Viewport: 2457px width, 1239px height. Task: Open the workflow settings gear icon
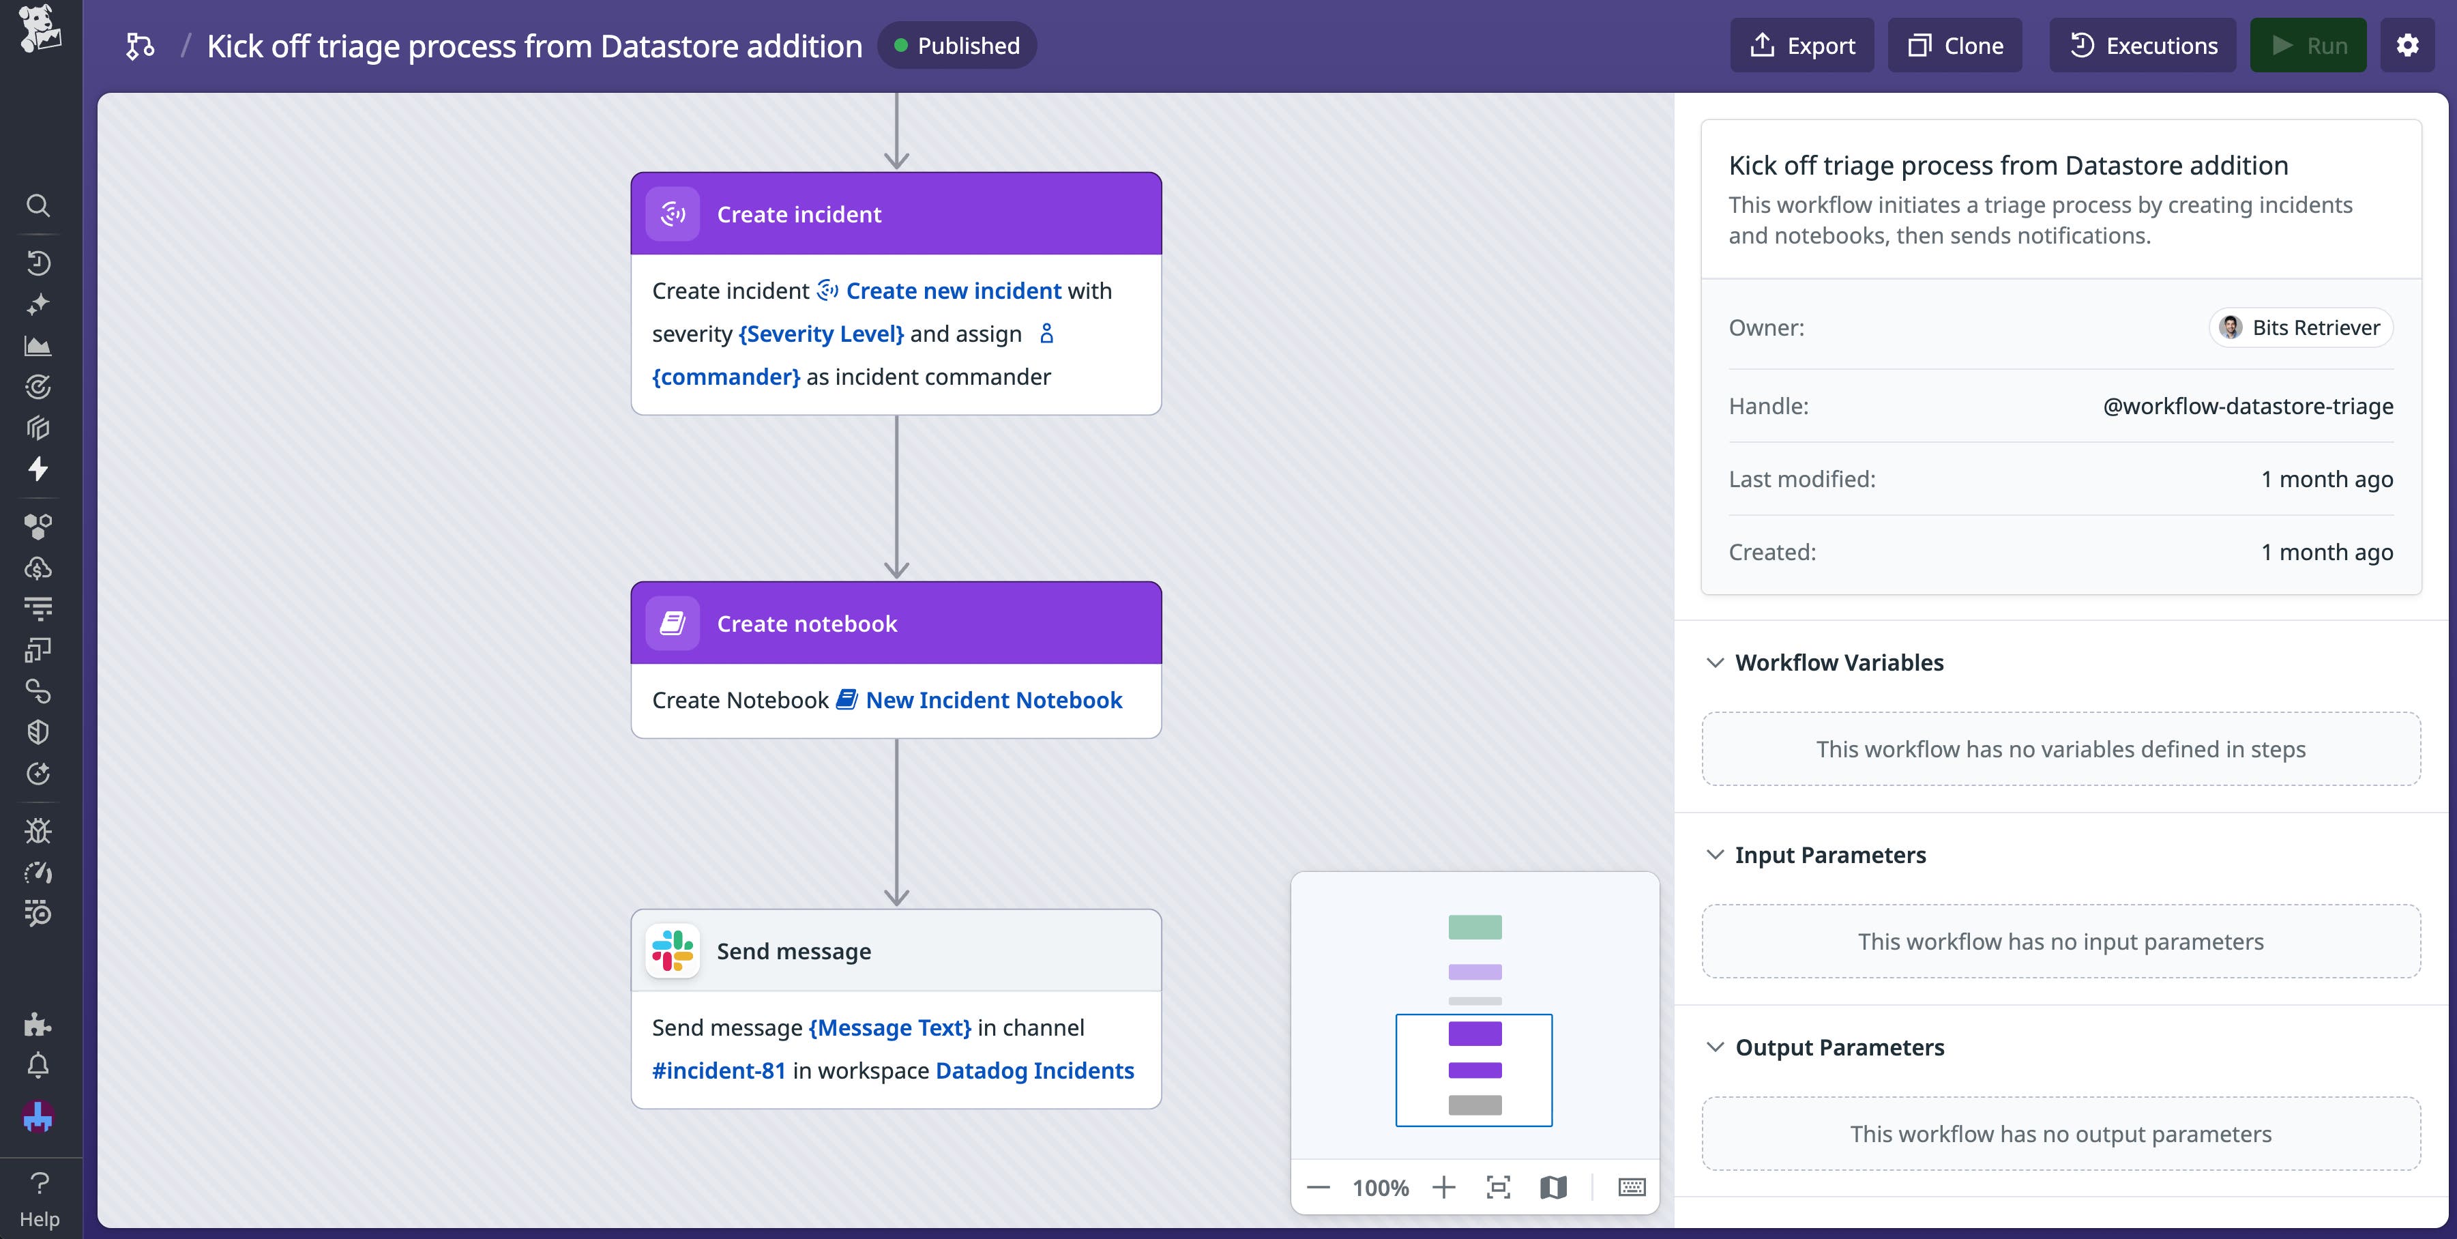tap(2409, 45)
